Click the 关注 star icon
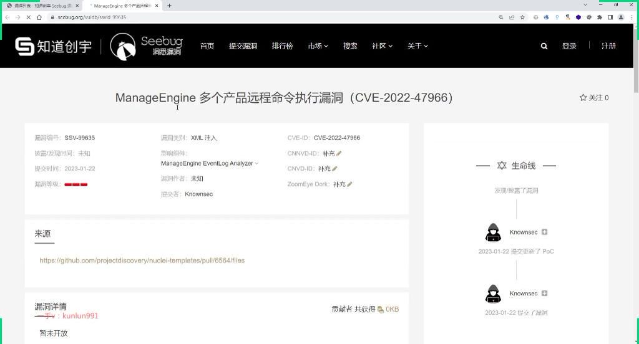639x344 pixels. 583,98
